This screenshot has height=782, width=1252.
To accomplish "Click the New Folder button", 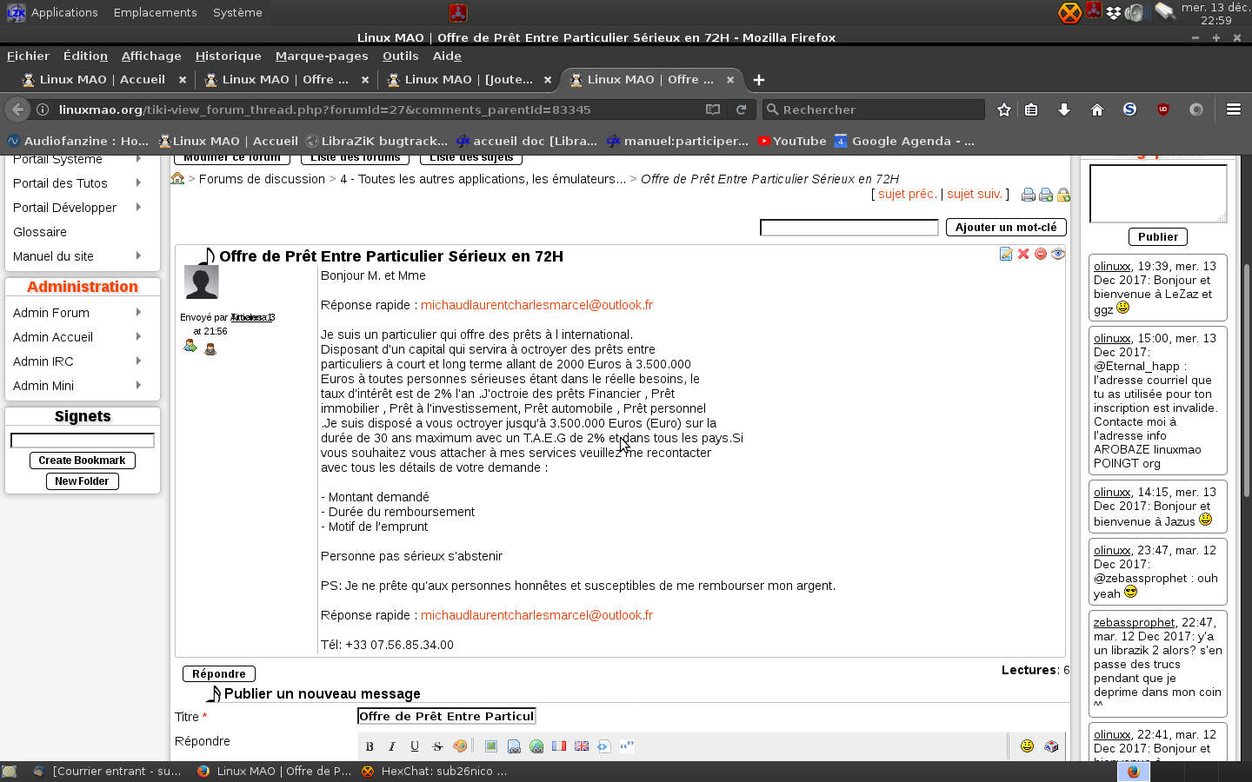I will (x=82, y=481).
